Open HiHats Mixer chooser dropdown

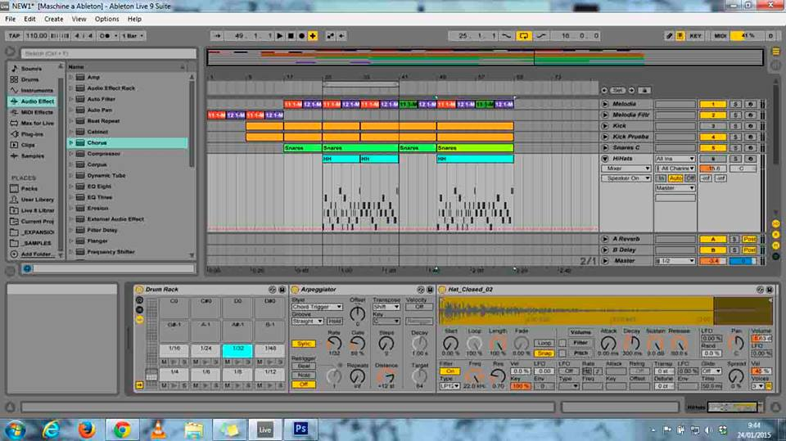pyautogui.click(x=626, y=169)
